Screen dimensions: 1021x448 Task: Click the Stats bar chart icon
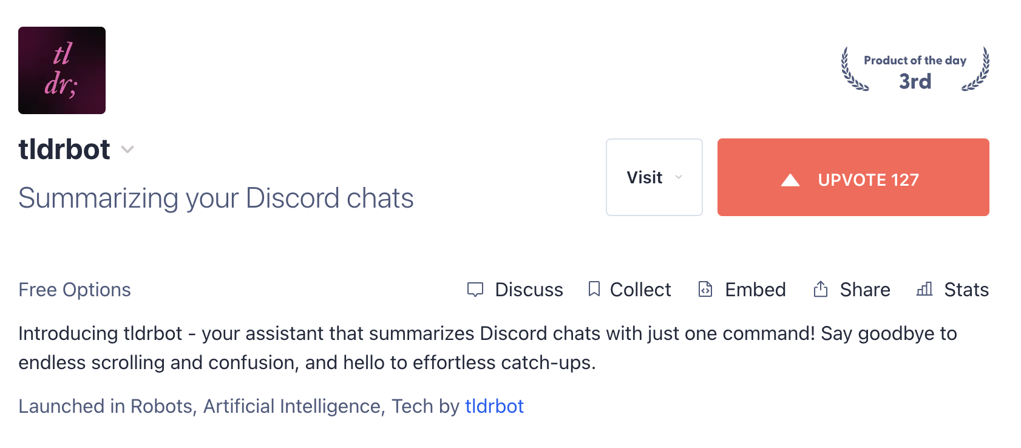click(924, 289)
